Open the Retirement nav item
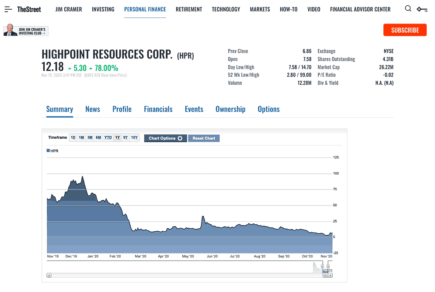Image resolution: width=435 pixels, height=292 pixels. [189, 10]
